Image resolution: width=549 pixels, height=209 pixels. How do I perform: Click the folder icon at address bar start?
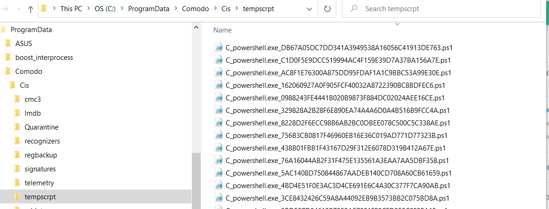tap(44, 9)
